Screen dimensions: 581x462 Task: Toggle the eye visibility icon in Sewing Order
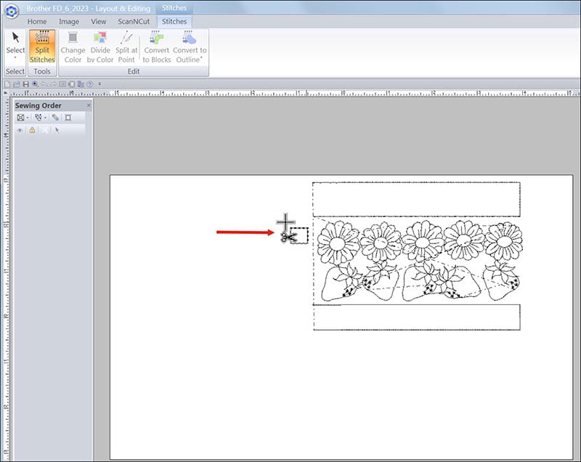[20, 130]
